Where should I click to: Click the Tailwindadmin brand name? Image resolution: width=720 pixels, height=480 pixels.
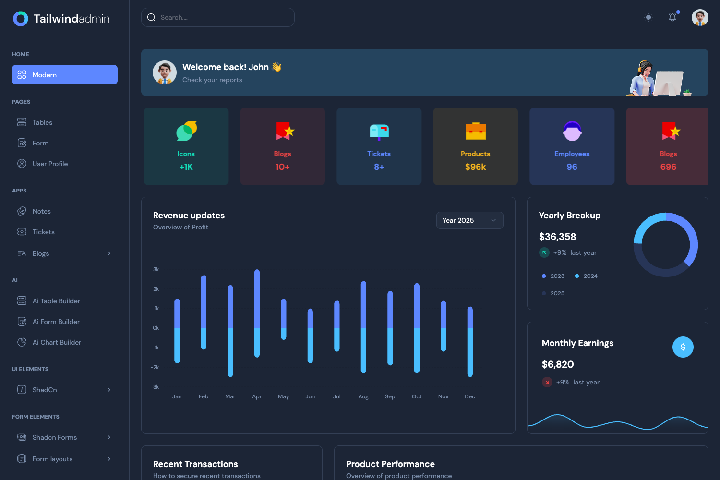pos(72,19)
